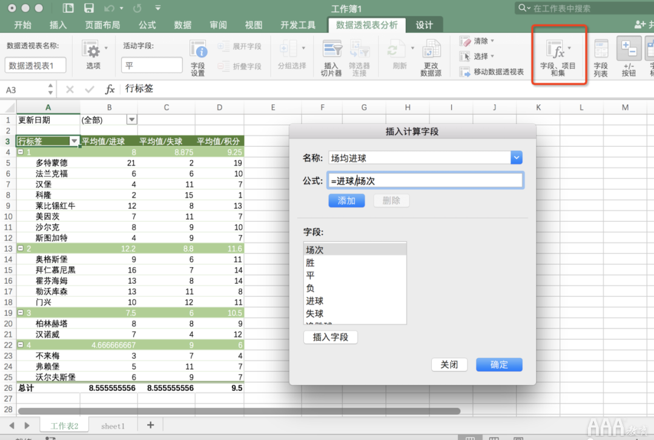
Task: Click the Undo arrow icon
Action: [109, 8]
